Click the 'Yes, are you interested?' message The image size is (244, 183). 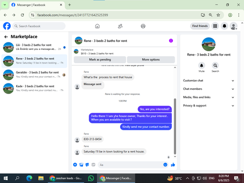click(155, 109)
